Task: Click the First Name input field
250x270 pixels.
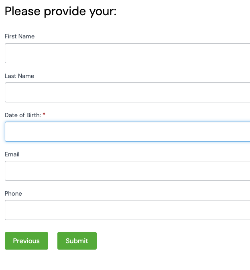Action: (127, 53)
